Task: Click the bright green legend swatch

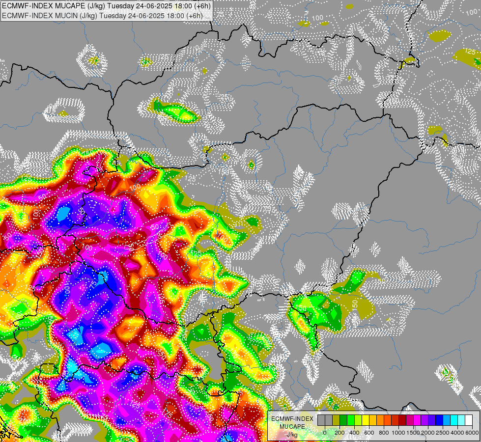Action: [x=351, y=420]
